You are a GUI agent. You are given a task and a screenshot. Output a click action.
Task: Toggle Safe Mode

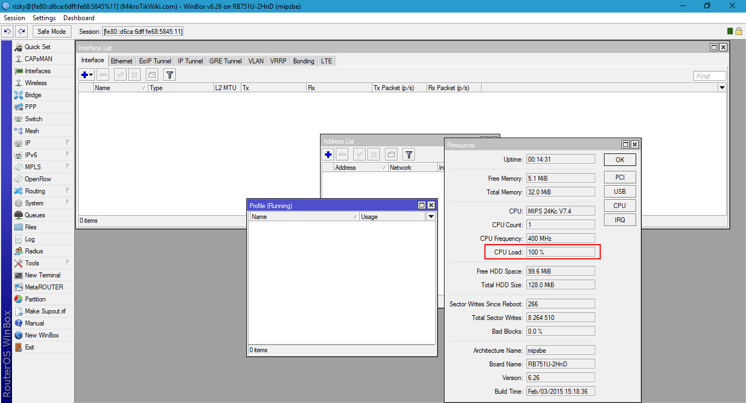[x=52, y=32]
